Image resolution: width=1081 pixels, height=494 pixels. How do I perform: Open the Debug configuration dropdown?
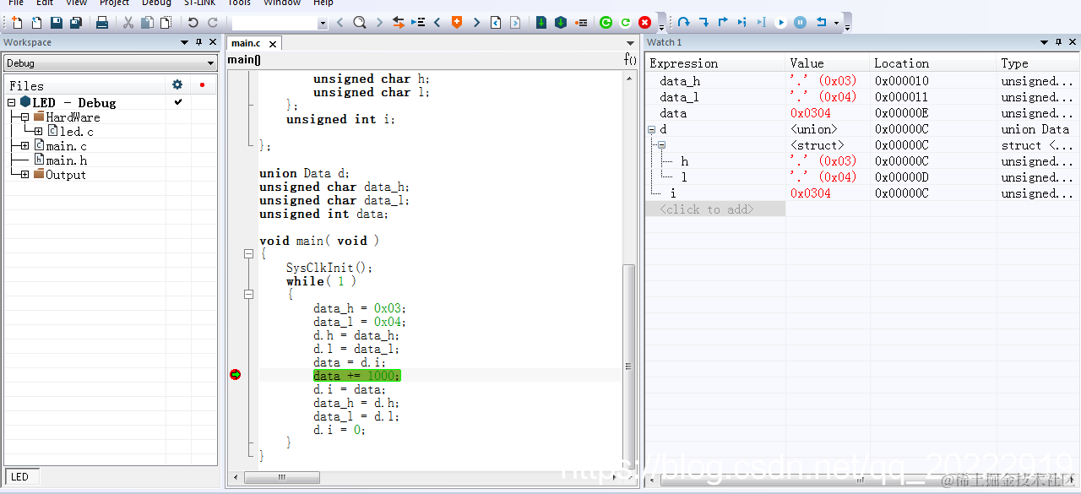click(x=211, y=63)
